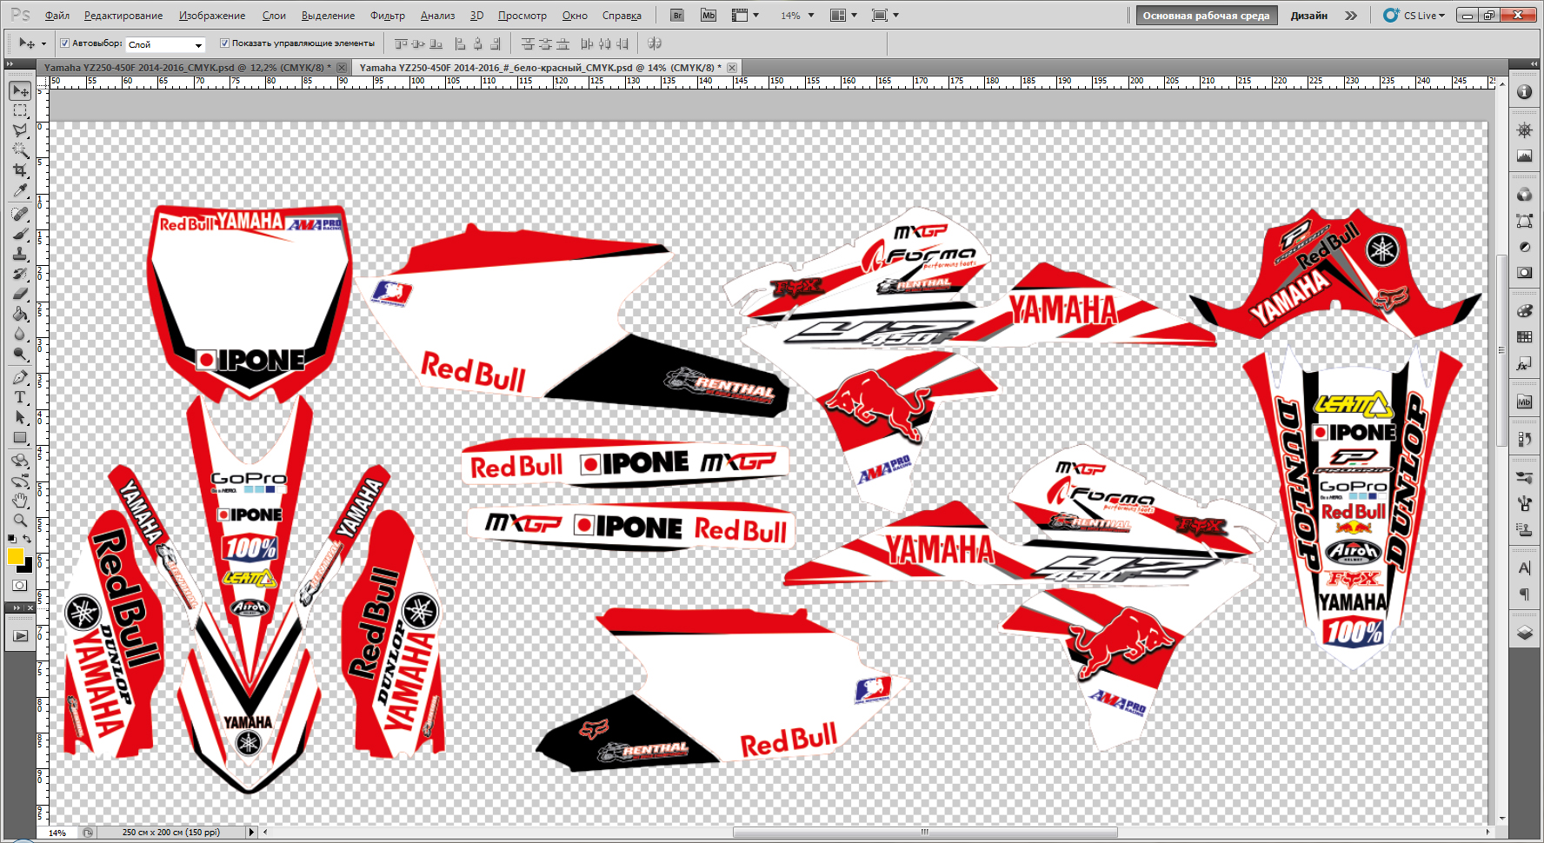The width and height of the screenshot is (1544, 843).
Task: Select the Healing Brush tool
Action: (x=20, y=214)
